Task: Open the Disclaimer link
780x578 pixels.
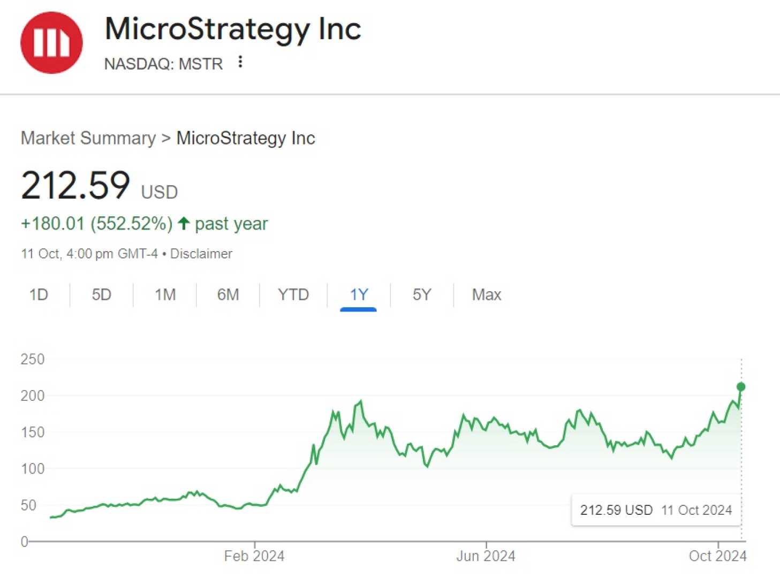Action: [x=201, y=254]
